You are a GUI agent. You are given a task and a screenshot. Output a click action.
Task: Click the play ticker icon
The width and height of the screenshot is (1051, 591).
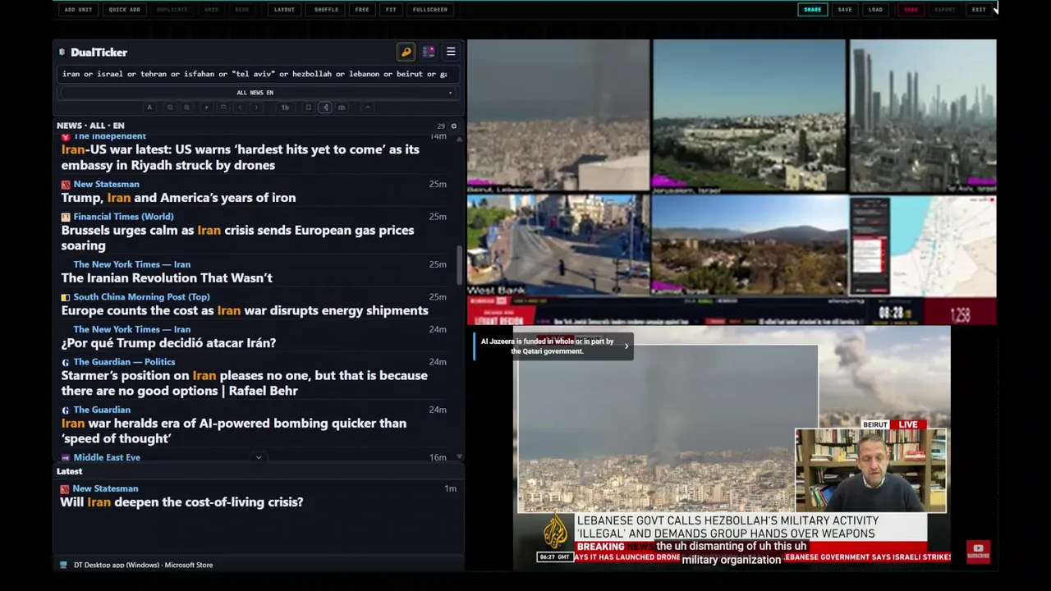[x=207, y=108]
